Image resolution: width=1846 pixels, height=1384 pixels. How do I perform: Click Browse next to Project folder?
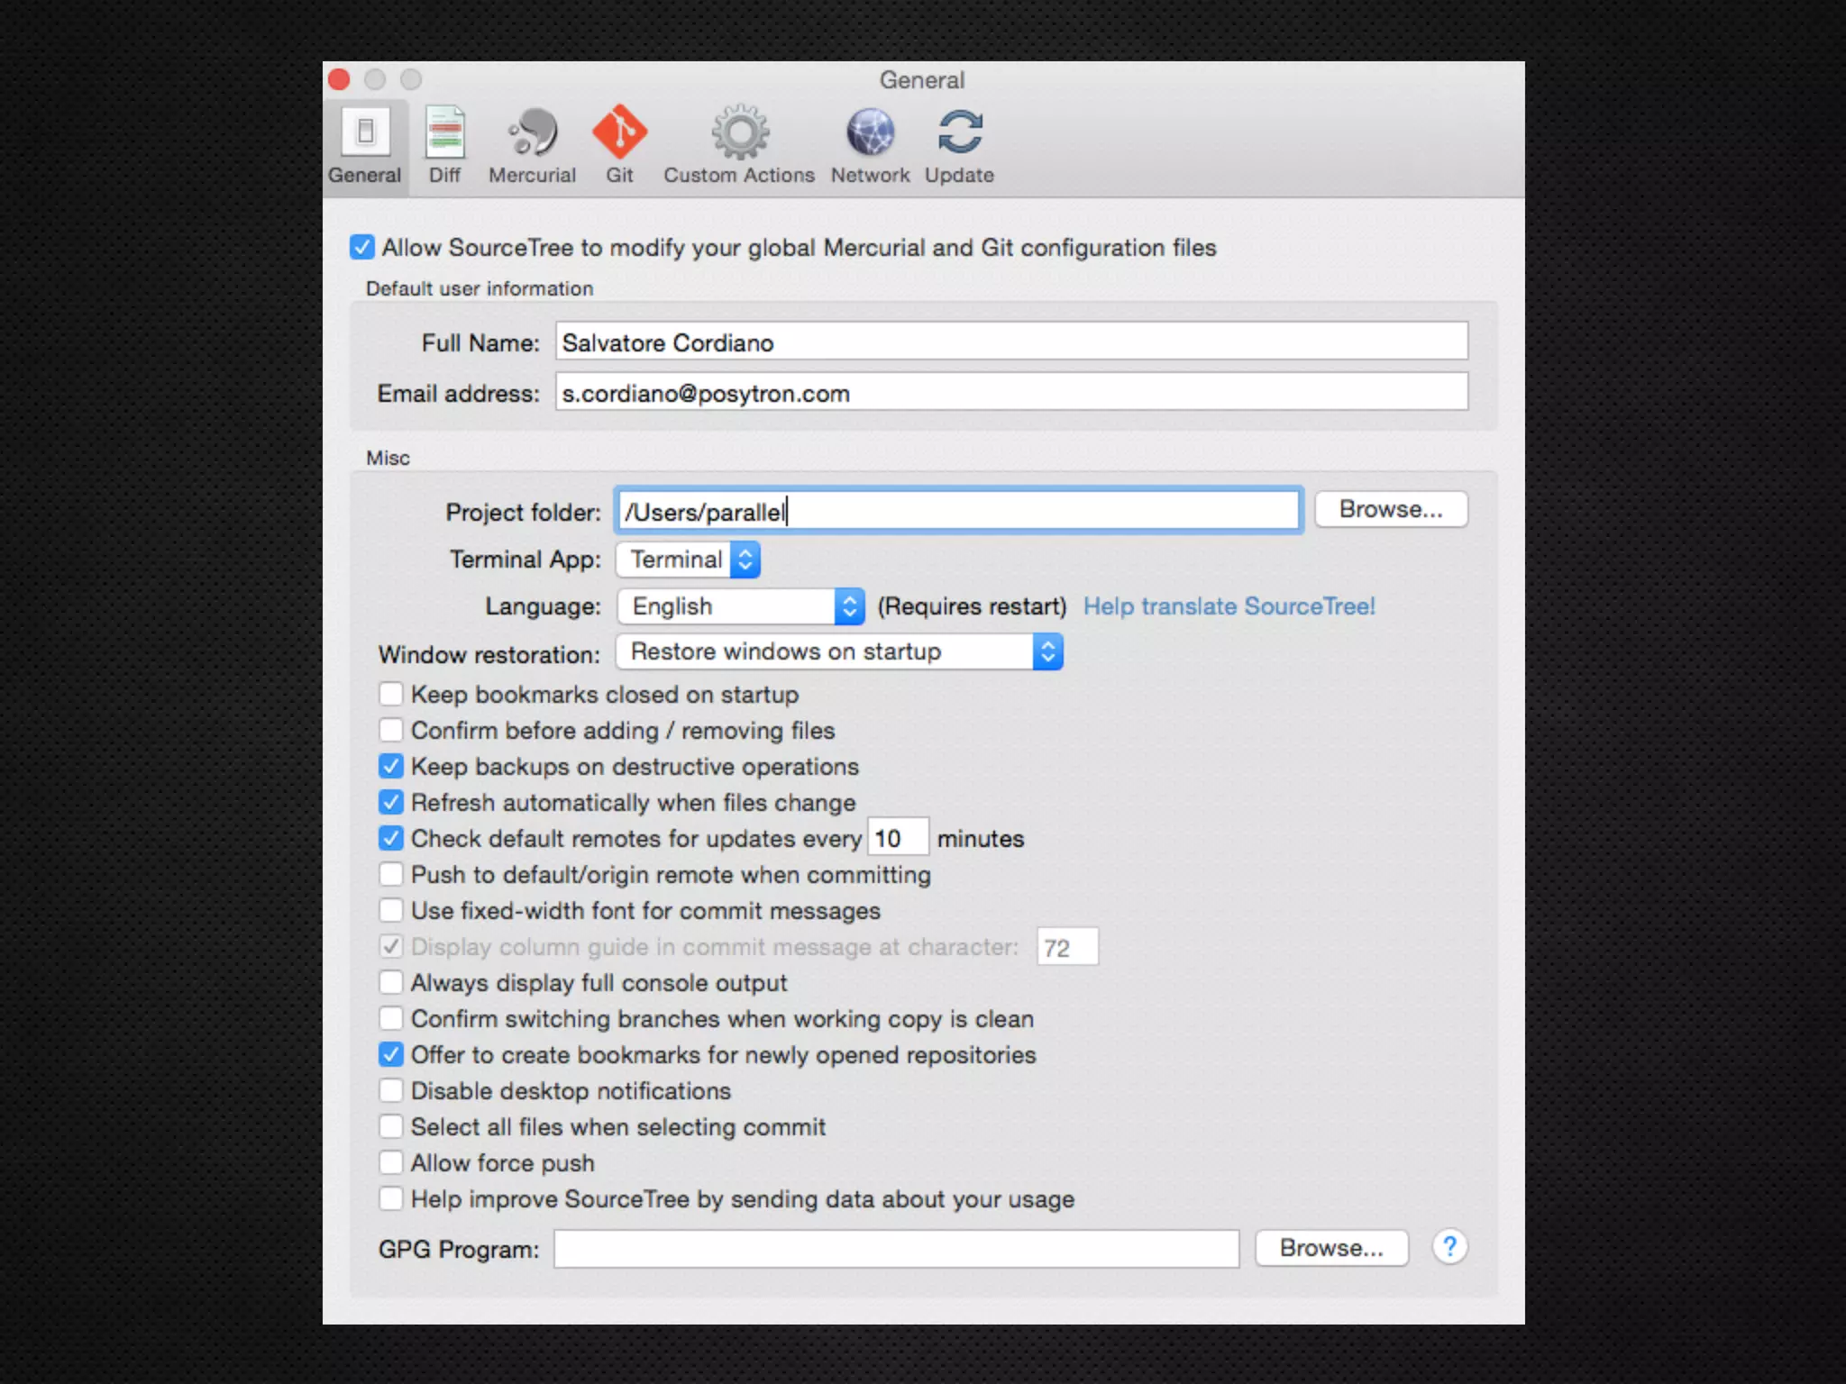click(1390, 509)
